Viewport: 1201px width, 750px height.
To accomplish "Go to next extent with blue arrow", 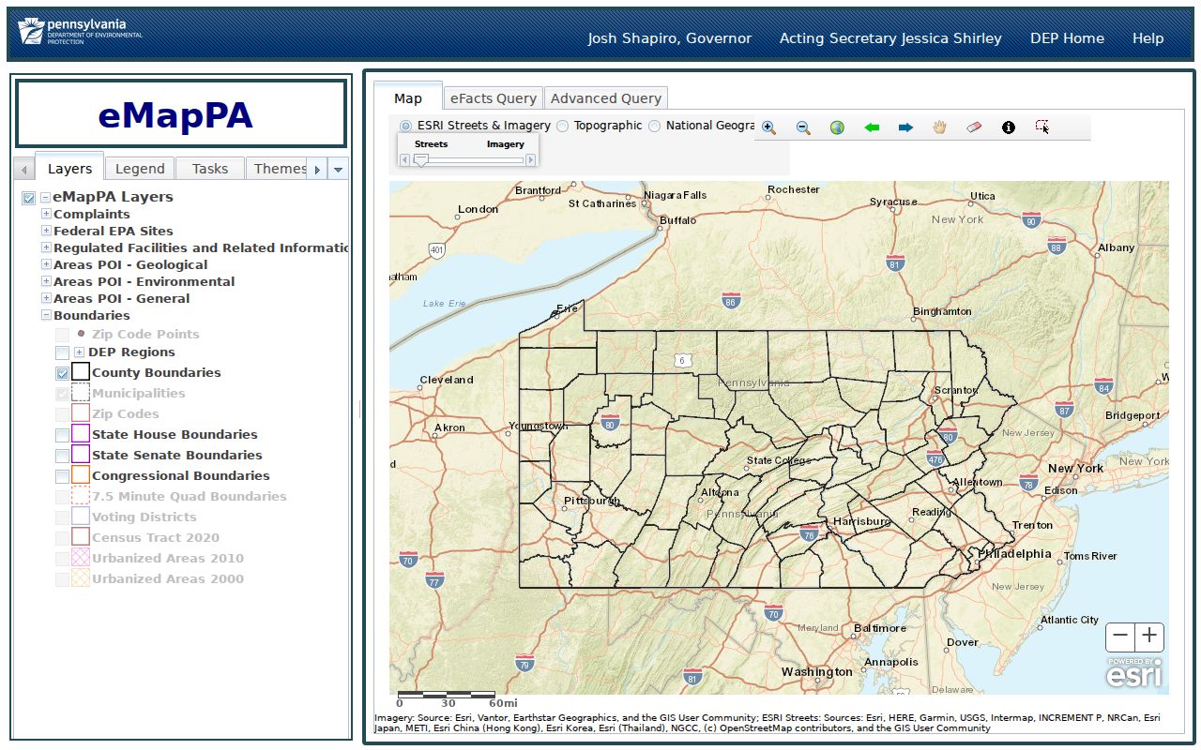I will 905,127.
